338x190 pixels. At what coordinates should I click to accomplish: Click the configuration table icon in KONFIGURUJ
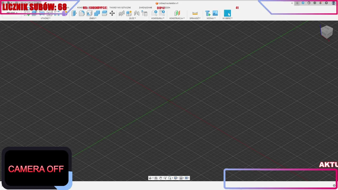pos(162,13)
